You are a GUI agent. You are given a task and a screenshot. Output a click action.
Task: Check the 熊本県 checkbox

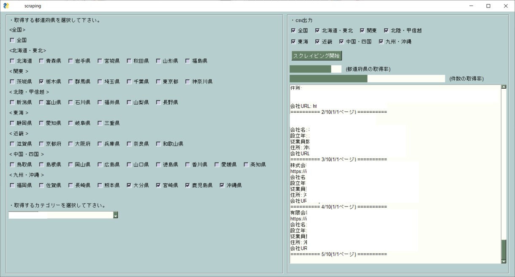[x=100, y=185]
